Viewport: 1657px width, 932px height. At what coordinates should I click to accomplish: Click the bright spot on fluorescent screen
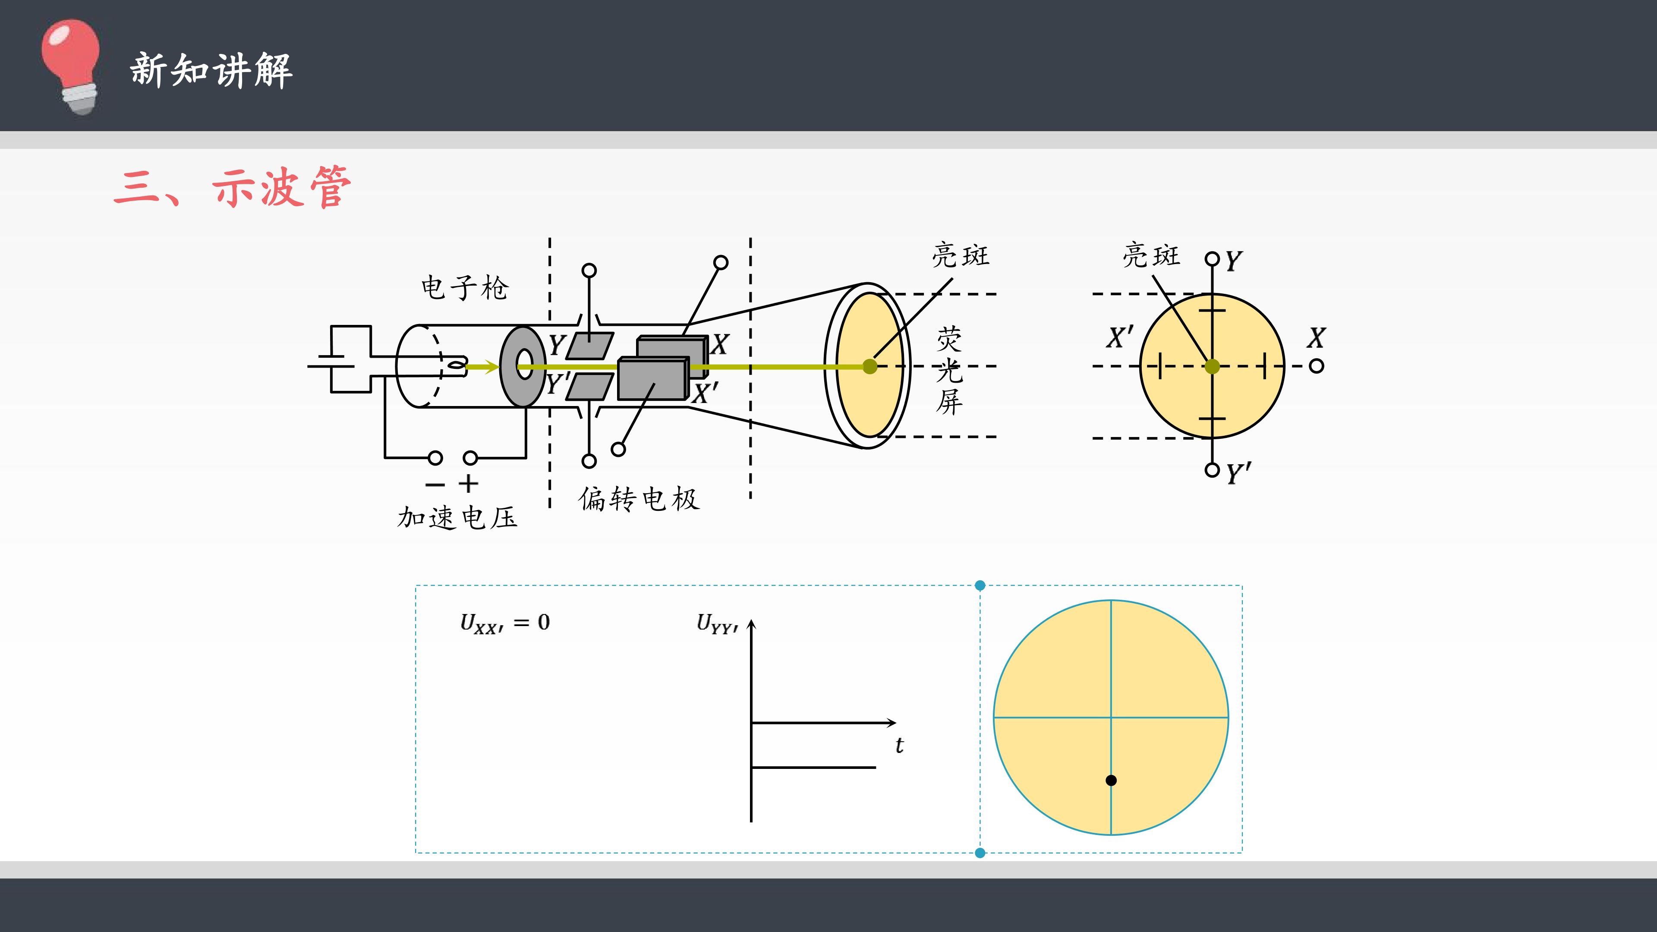(x=869, y=367)
